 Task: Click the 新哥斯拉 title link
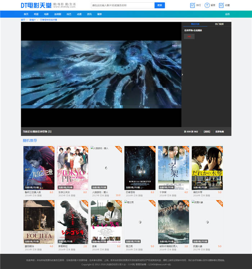[63, 246]
